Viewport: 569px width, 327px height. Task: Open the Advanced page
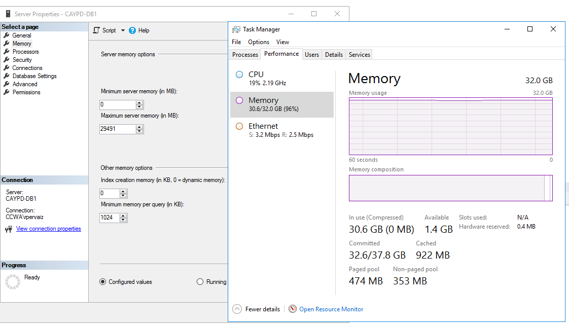[x=25, y=84]
